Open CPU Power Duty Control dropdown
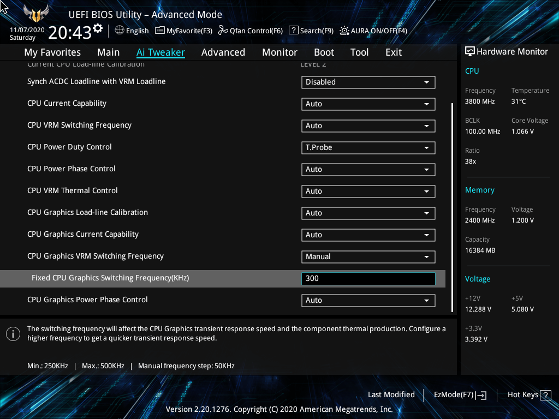This screenshot has height=419, width=559. [x=368, y=147]
